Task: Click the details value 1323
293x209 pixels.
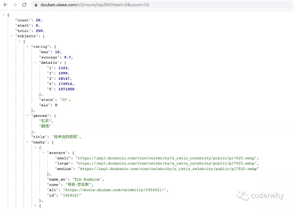Action: (63, 68)
